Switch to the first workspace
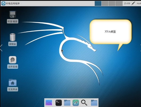 coord(98,3)
